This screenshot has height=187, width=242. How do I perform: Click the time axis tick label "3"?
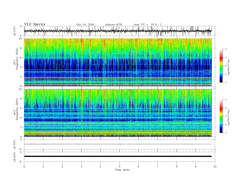point(82,167)
